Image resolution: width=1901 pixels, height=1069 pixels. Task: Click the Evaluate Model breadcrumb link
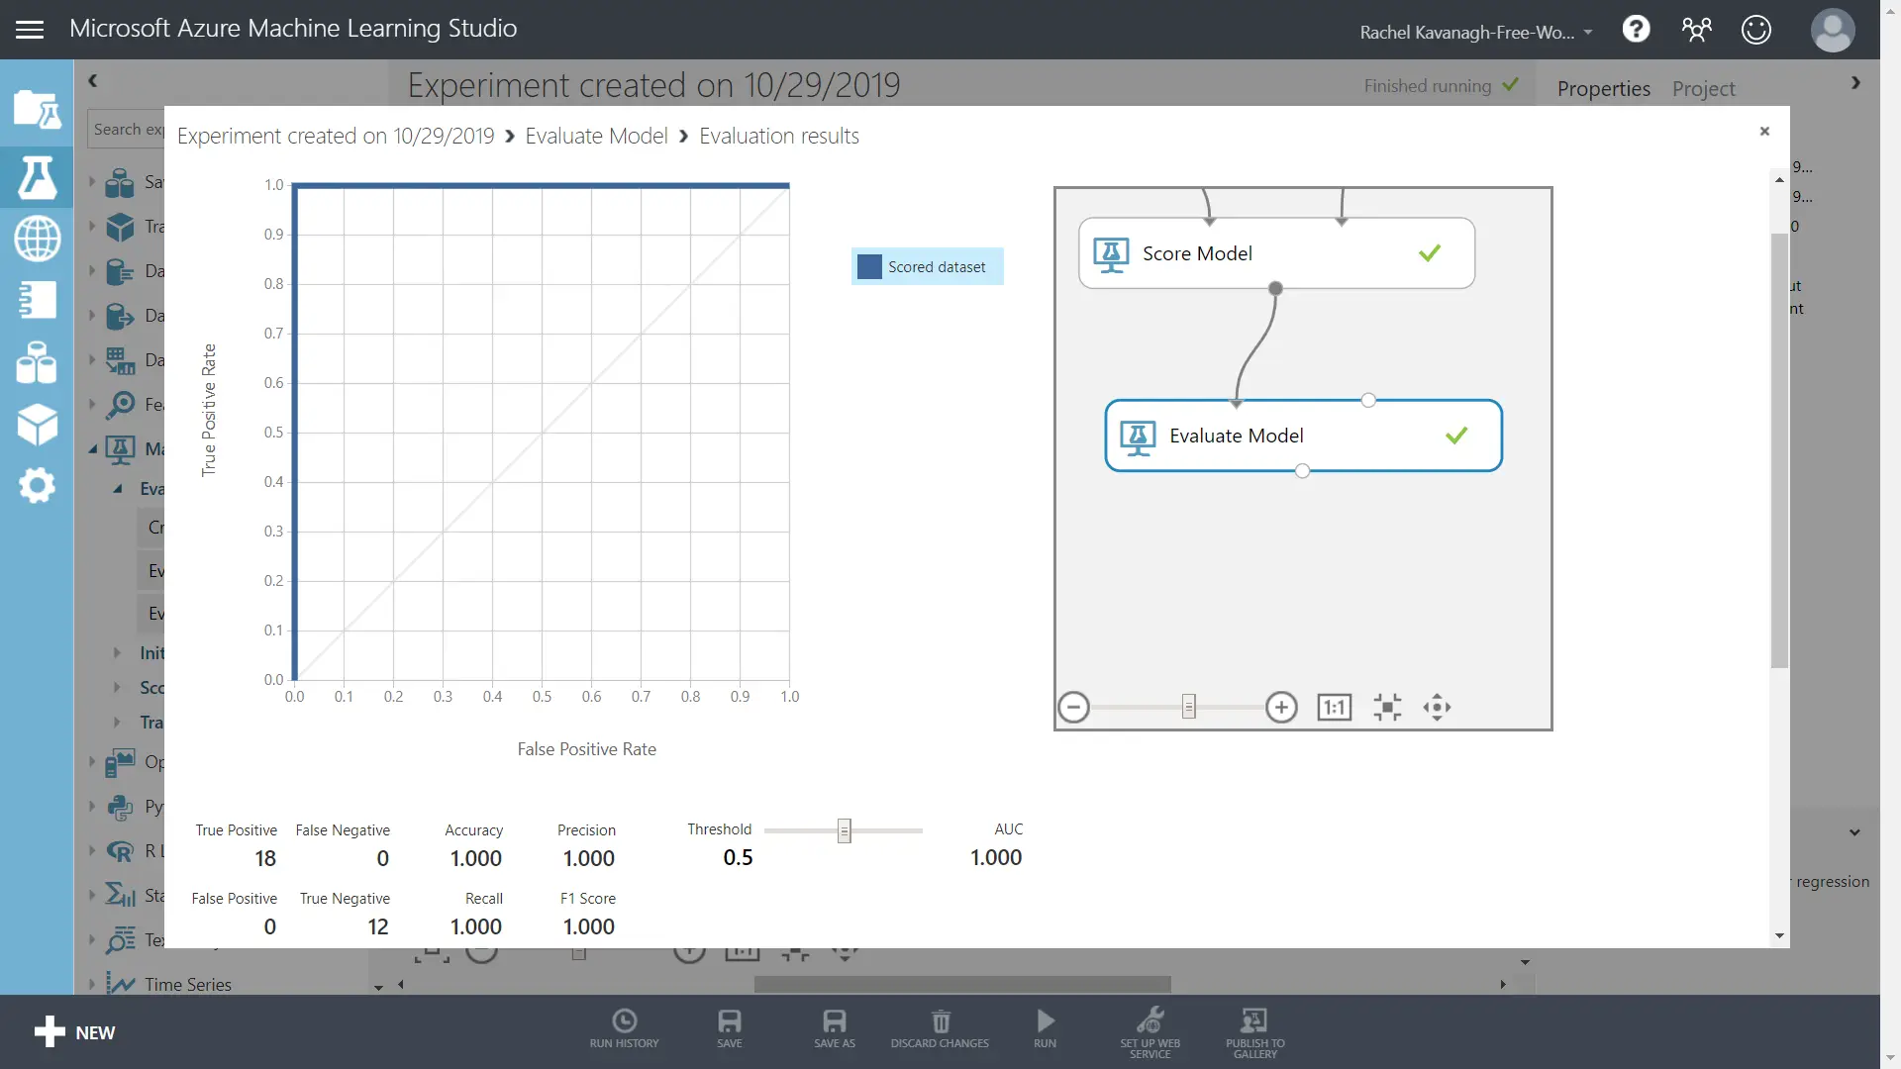(596, 136)
